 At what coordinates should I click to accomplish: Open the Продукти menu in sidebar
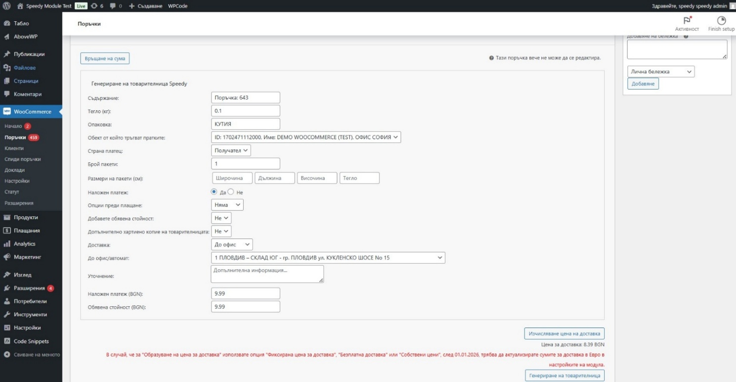[x=26, y=217]
